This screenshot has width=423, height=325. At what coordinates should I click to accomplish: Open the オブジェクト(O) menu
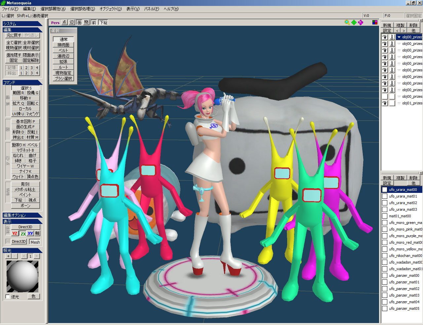coord(110,9)
